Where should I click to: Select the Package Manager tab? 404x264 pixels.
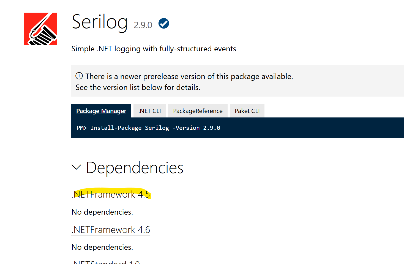click(x=101, y=111)
